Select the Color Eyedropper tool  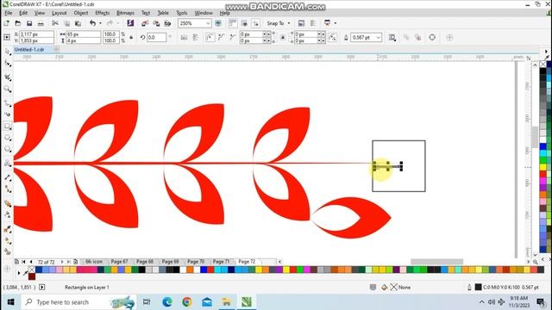coord(8,229)
